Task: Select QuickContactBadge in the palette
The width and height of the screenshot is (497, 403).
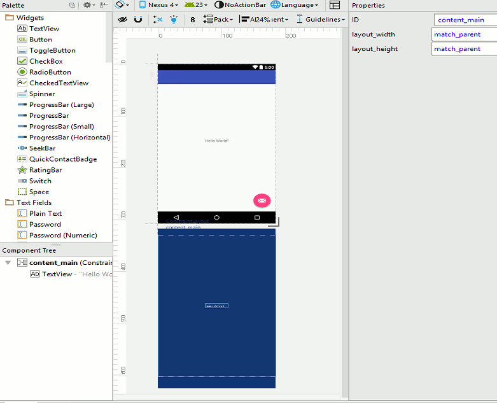Action: click(x=57, y=159)
